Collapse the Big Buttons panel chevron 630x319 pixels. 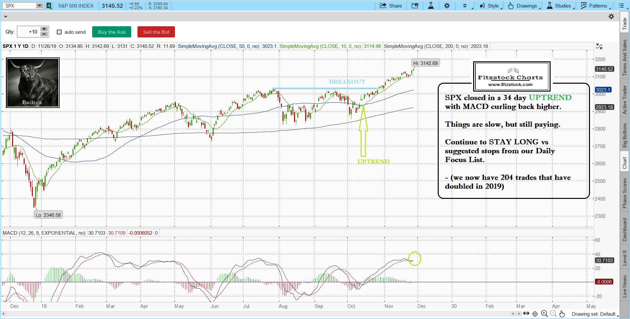(5, 16)
